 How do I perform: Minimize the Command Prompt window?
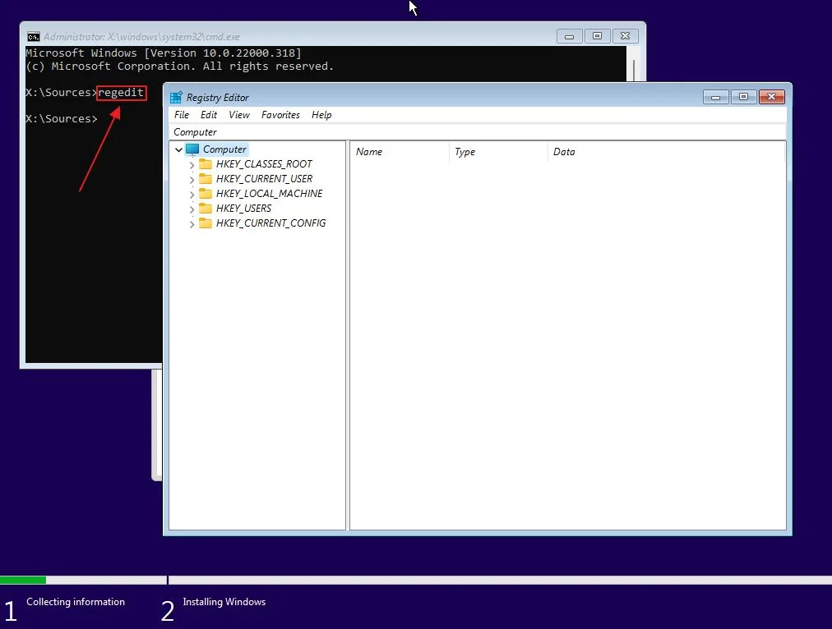point(570,36)
